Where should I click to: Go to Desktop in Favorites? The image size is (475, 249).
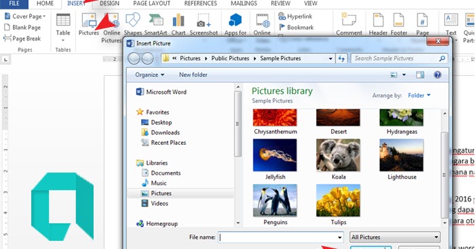[157, 122]
